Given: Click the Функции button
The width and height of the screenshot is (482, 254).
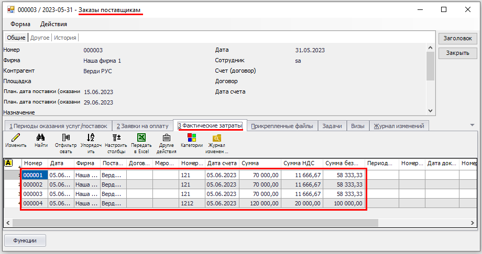Looking at the screenshot, I should tap(25, 240).
